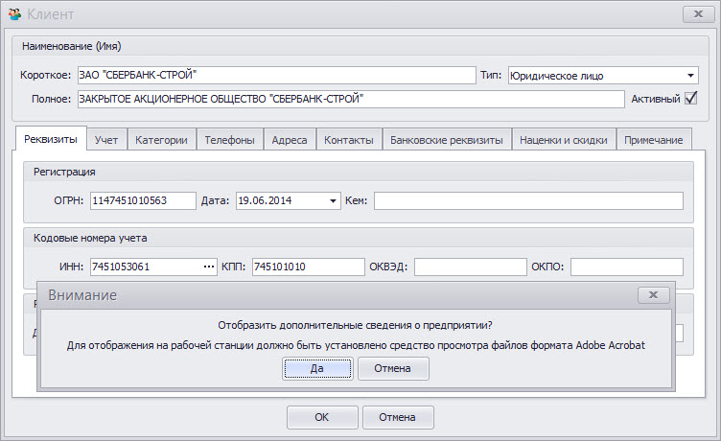Click the Кем registration field
The image size is (721, 441).
tap(528, 201)
